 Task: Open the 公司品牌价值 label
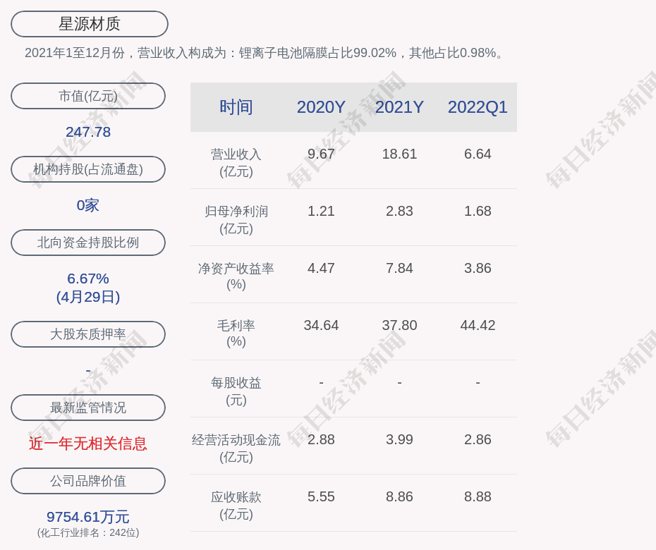(x=88, y=481)
